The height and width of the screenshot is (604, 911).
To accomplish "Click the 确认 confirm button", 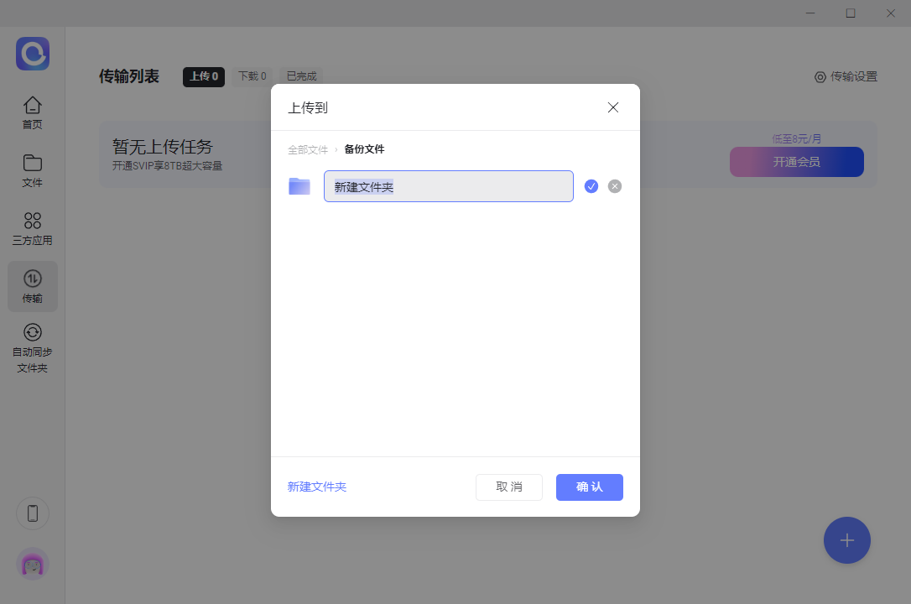I will tap(589, 487).
